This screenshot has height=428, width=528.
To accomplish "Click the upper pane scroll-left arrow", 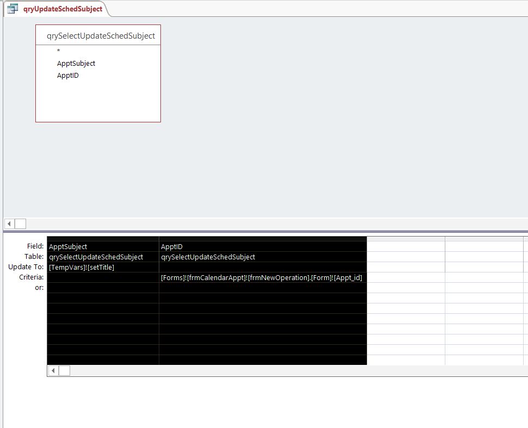I will coord(9,224).
